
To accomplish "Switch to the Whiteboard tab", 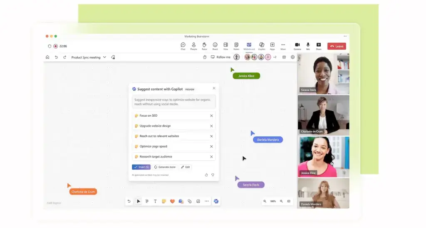I will tap(249, 46).
